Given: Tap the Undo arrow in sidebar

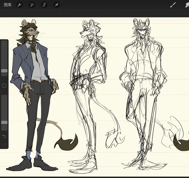Looking at the screenshot, I should [x=4, y=136].
